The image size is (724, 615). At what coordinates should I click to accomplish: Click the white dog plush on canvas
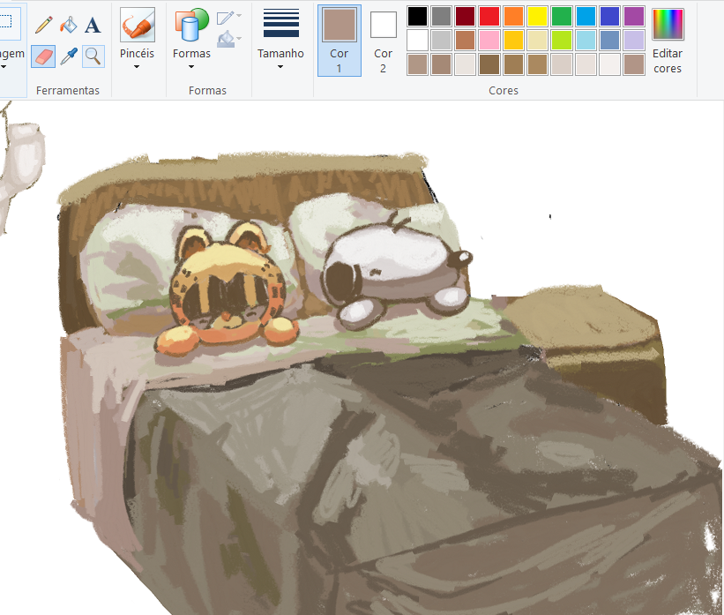(x=397, y=270)
